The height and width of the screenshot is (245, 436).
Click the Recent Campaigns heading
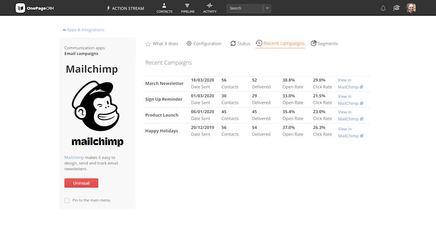point(169,63)
